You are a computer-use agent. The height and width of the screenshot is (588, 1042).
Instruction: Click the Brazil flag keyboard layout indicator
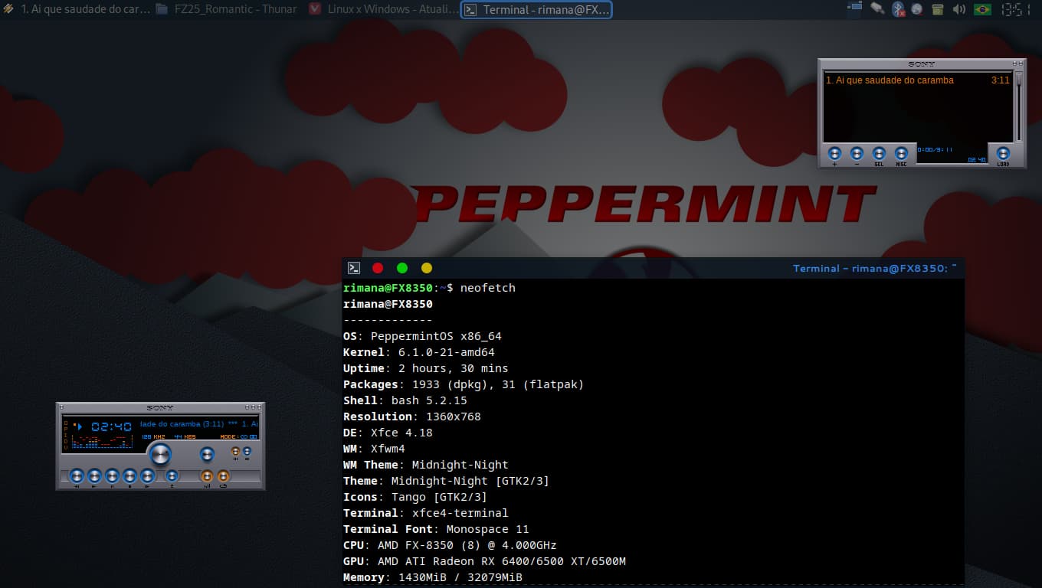click(982, 9)
